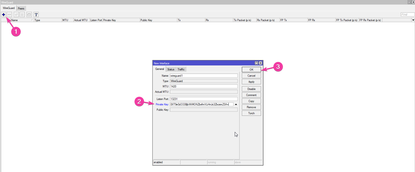Click the blue Private Key label
The width and height of the screenshot is (415, 172).
(162, 104)
